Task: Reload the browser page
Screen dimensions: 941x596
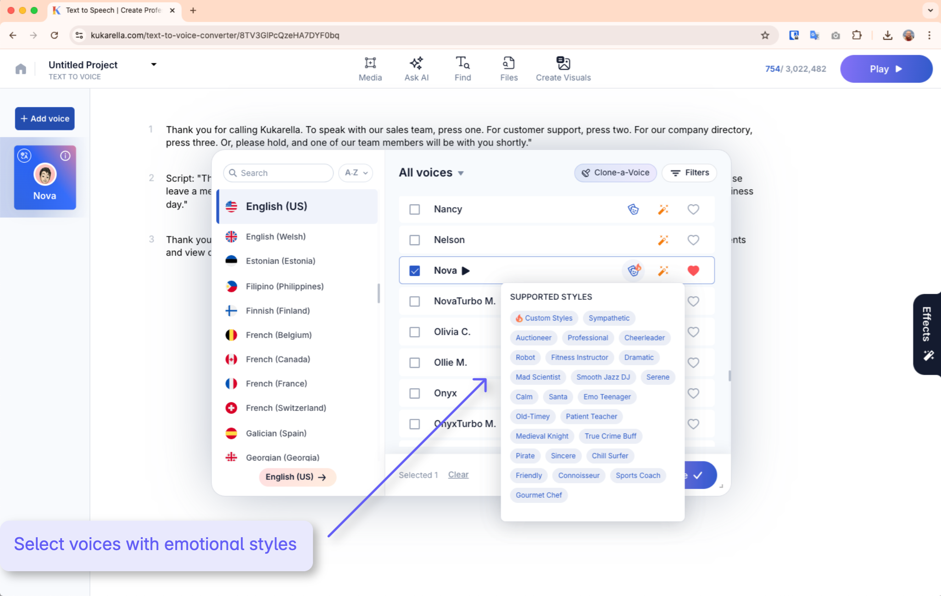Action: tap(54, 35)
